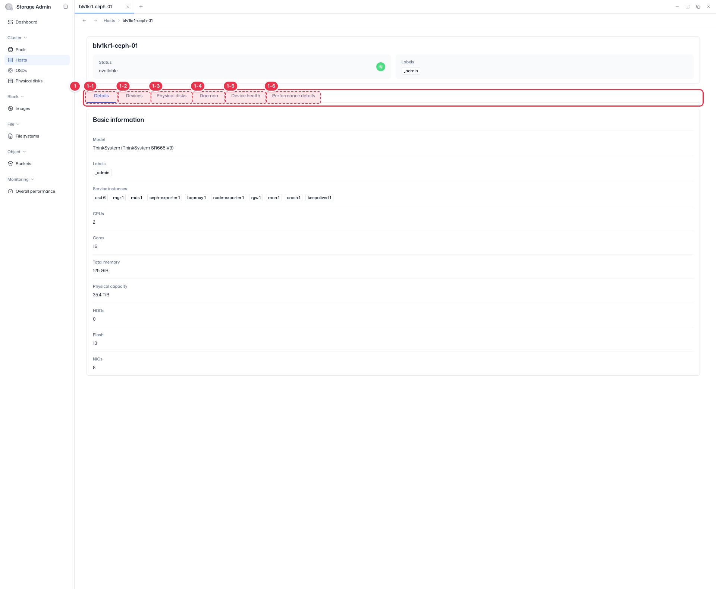Click the rgw:1 service tag
The image size is (716, 589).
click(256, 198)
